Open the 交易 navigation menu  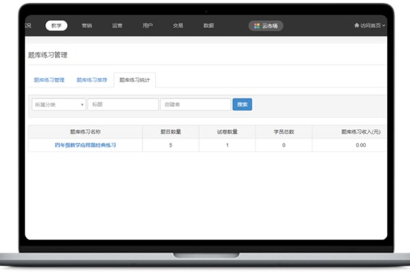click(x=178, y=25)
